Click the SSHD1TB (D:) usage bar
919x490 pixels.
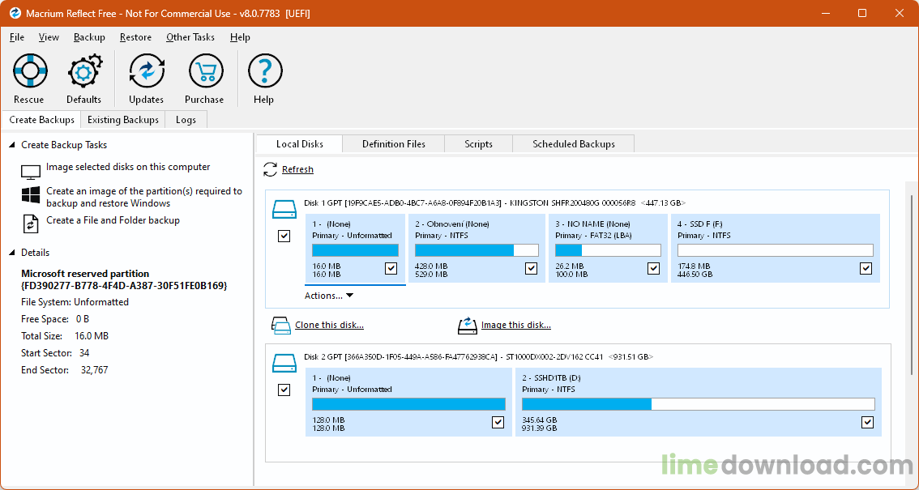(698, 404)
